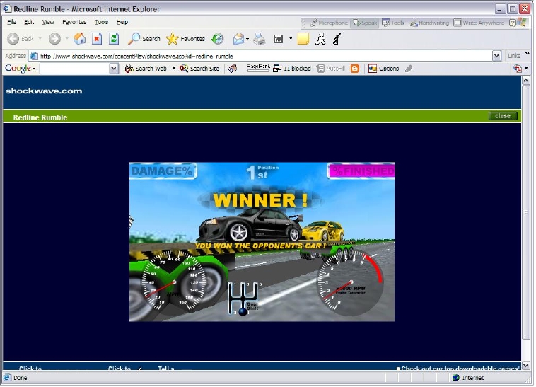This screenshot has width=536, height=387.
Task: Open the View menu
Action: 48,22
